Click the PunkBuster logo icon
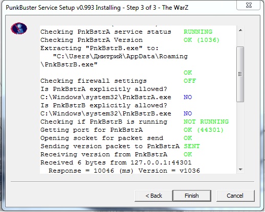 click(19, 29)
